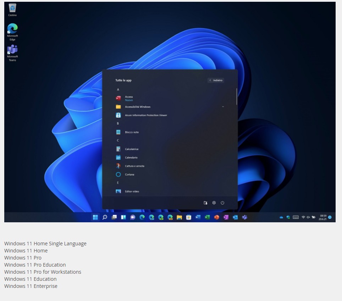Jump using the letter C header

[118, 140]
